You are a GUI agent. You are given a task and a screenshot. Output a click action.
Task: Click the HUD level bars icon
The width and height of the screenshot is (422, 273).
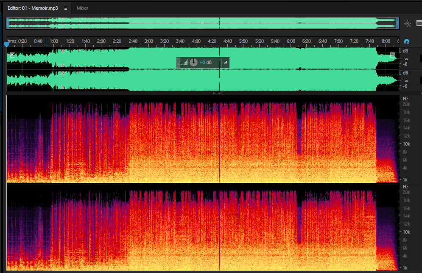pos(184,63)
